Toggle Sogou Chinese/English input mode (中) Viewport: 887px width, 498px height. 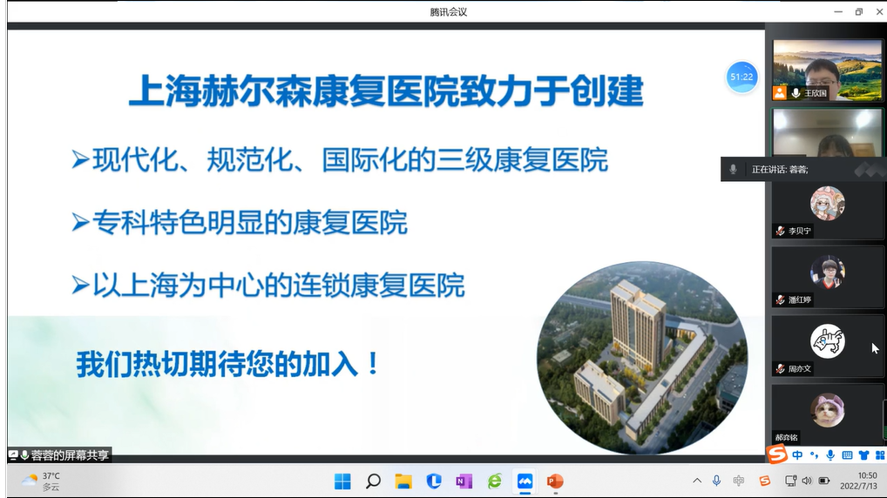pyautogui.click(x=797, y=454)
